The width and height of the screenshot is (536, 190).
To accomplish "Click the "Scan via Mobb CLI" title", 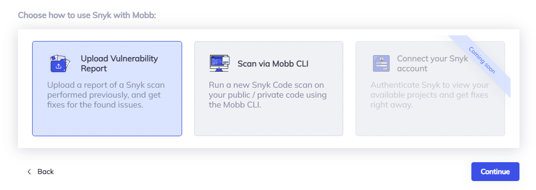I will pos(273,64).
